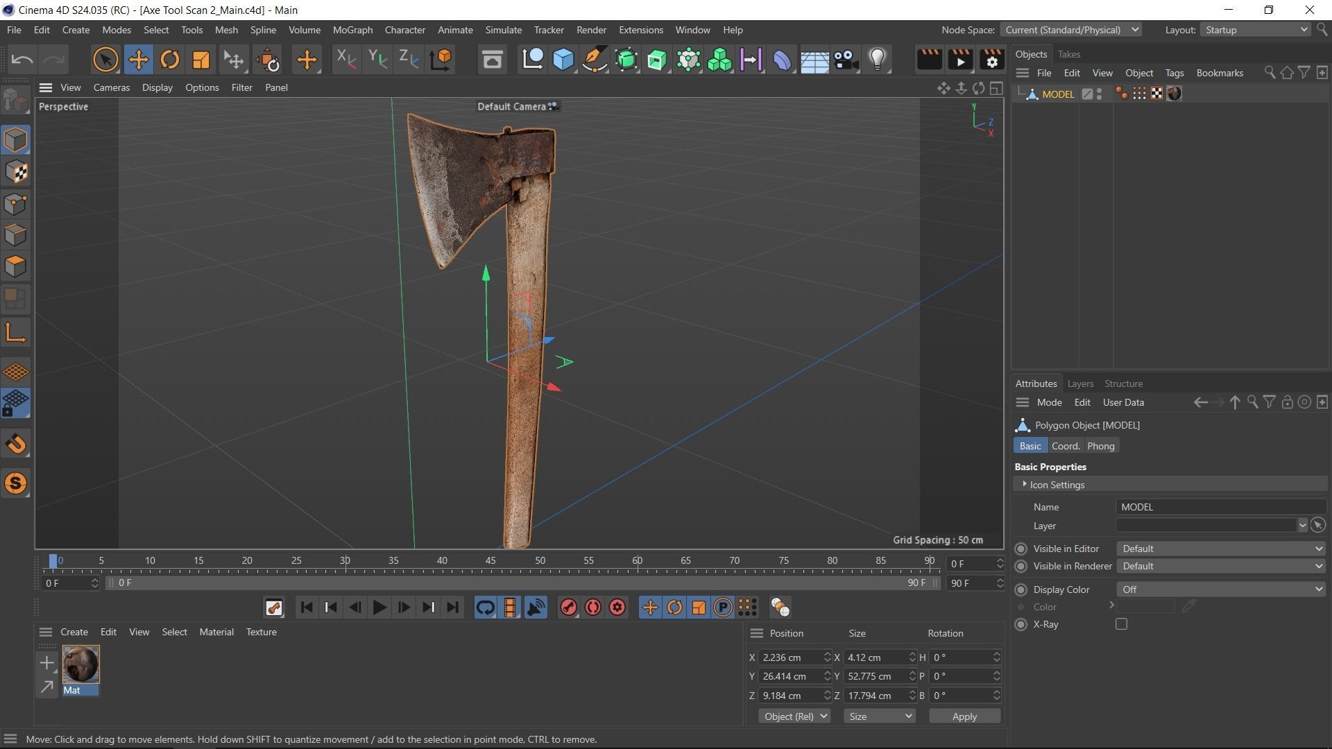Add a Light object

[878, 60]
